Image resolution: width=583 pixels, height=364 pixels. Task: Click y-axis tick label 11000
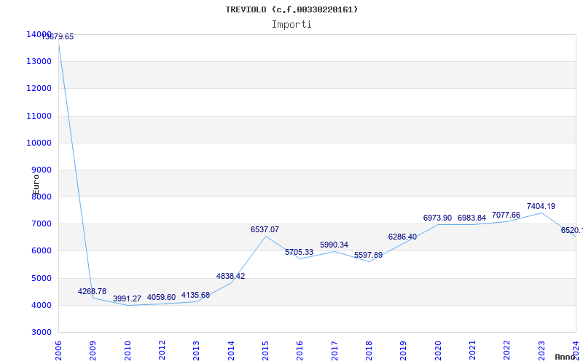click(39, 116)
